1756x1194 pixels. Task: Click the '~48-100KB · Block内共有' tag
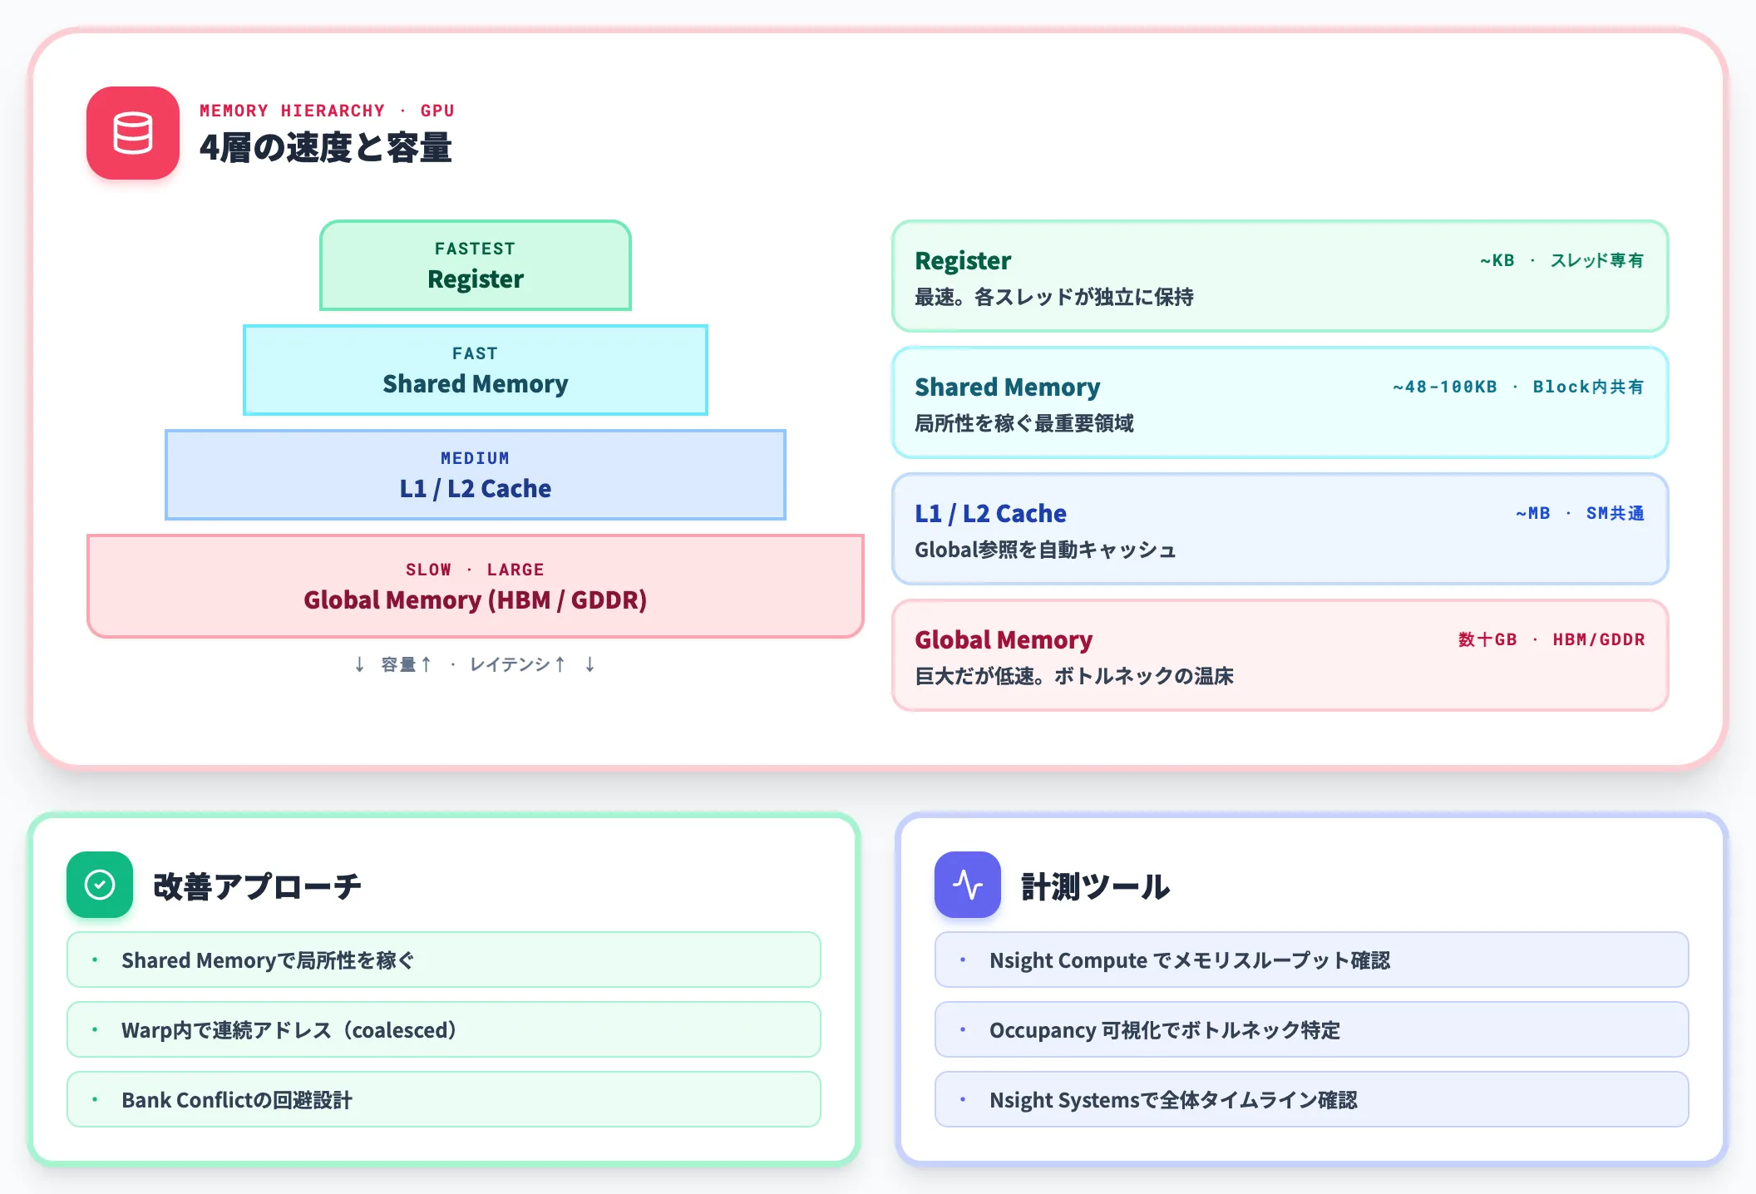(1519, 387)
